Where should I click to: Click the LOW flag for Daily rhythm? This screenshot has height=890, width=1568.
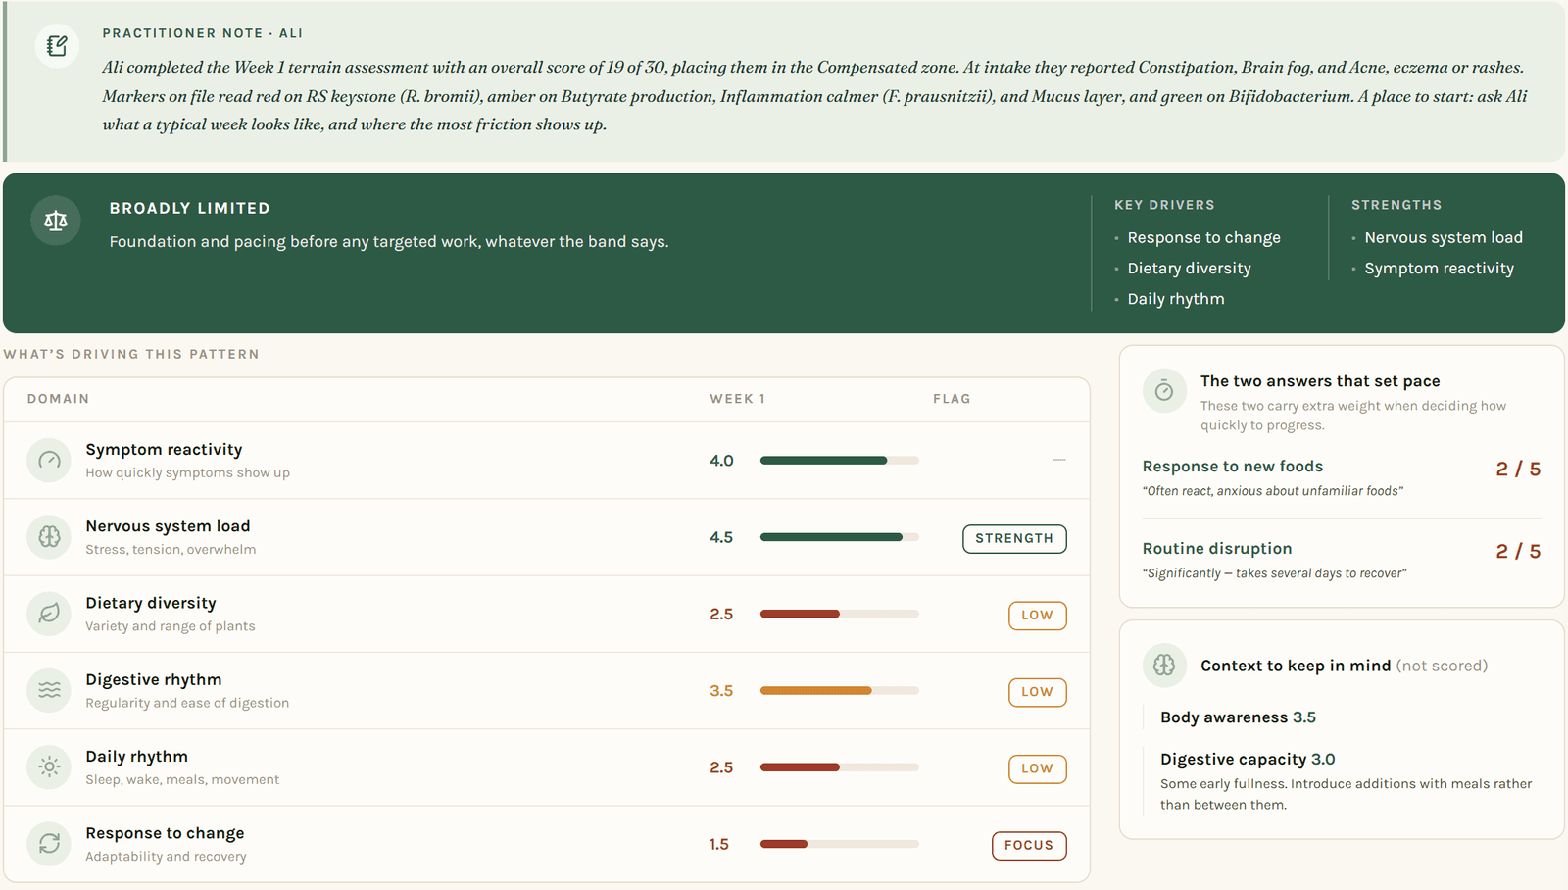[1037, 768]
